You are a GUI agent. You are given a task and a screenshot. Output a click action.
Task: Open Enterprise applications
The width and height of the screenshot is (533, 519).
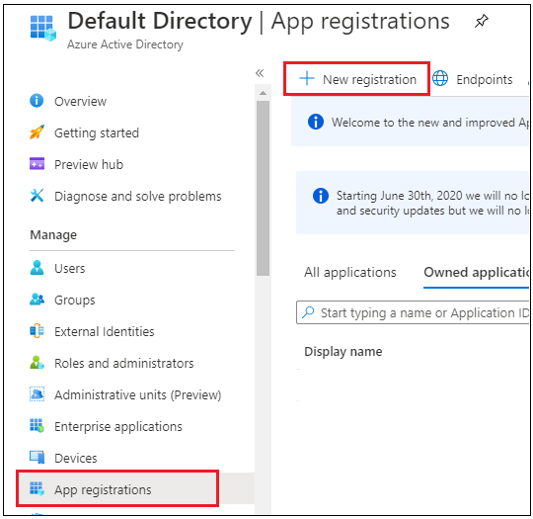[106, 426]
